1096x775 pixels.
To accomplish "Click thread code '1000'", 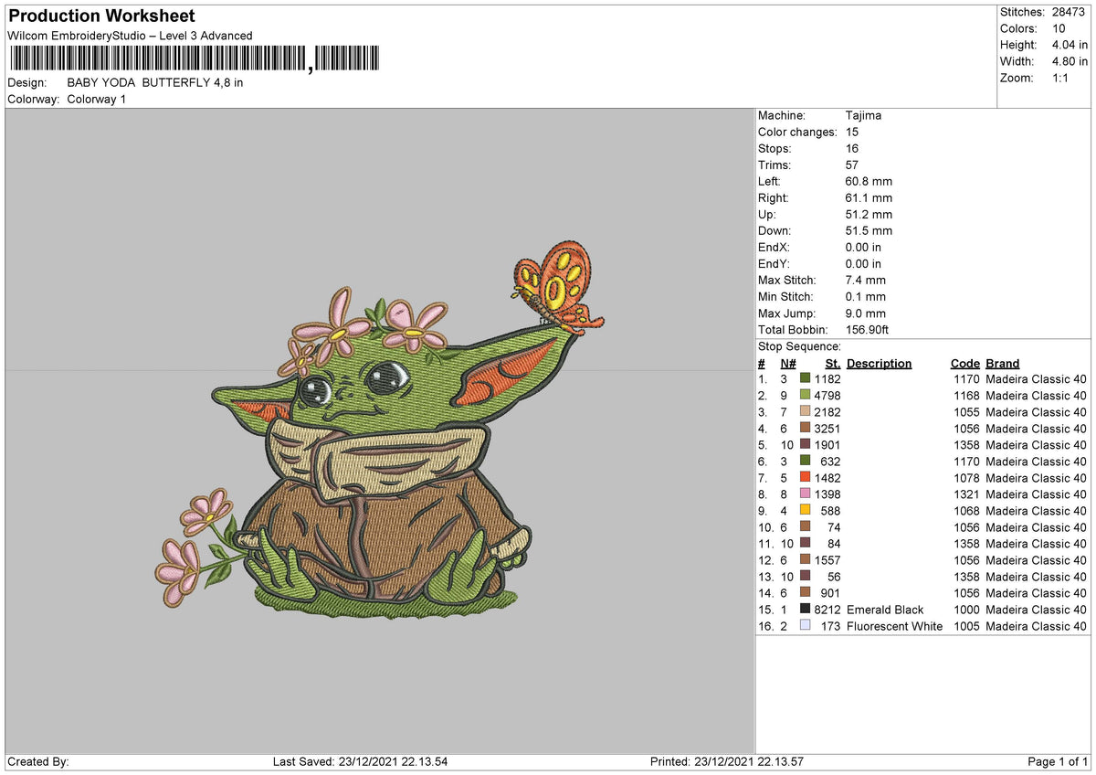I will (x=966, y=610).
